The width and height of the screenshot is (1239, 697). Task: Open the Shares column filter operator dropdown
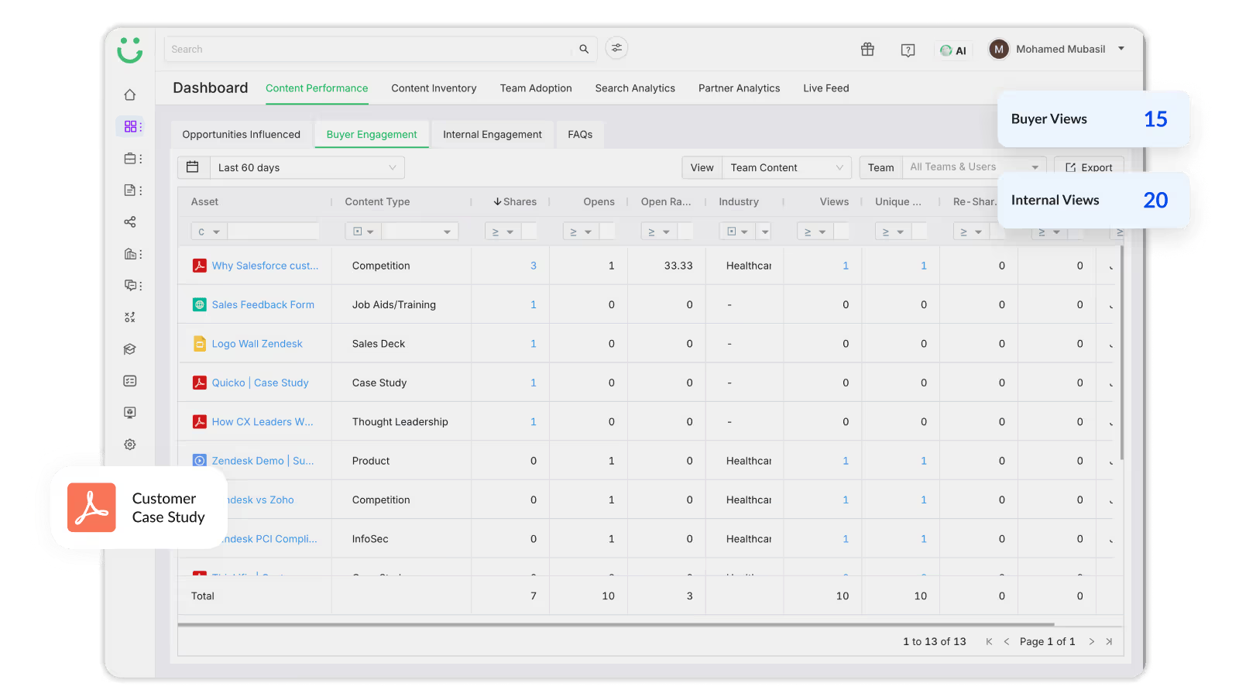[503, 232]
